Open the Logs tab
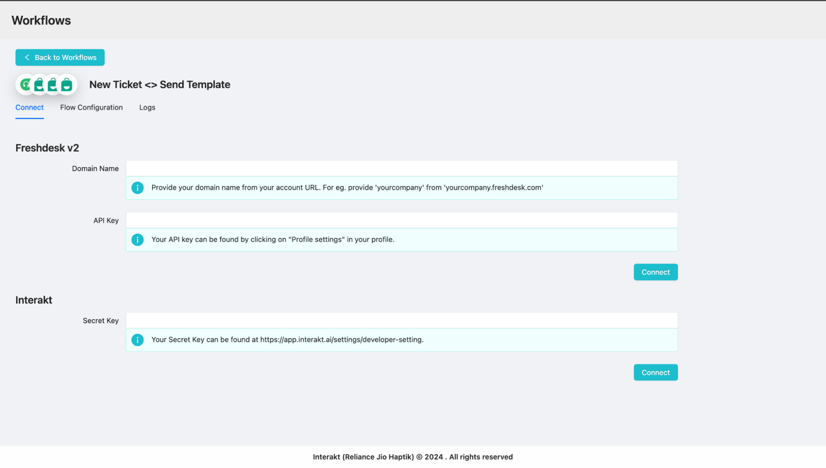The height and width of the screenshot is (468, 826). pyautogui.click(x=147, y=107)
